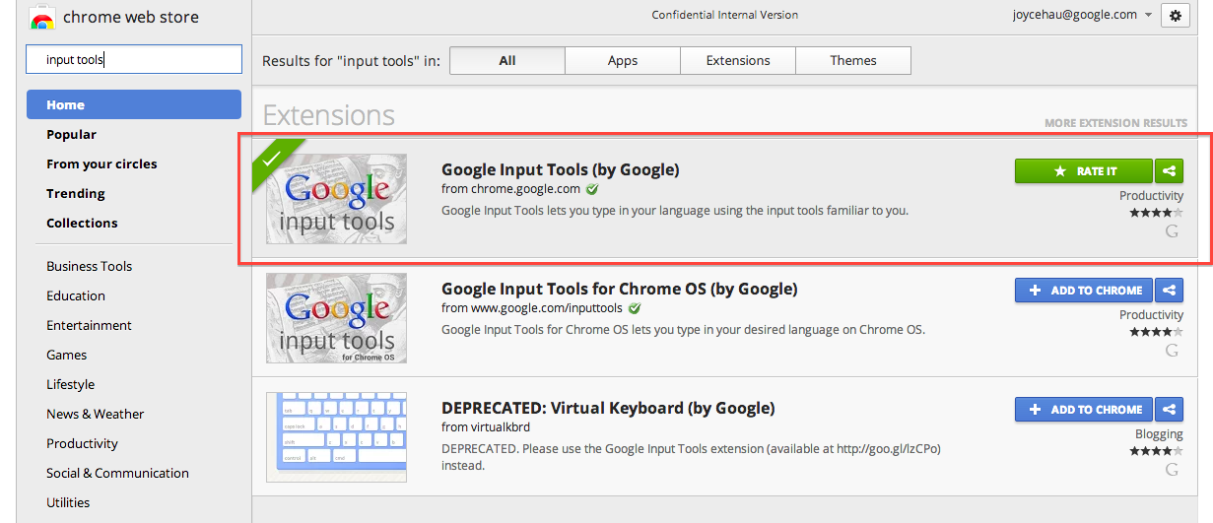Viewport: 1213px width, 523px height.
Task: Open Google Input Tools for Chrome OS thumbnail
Action: click(336, 318)
